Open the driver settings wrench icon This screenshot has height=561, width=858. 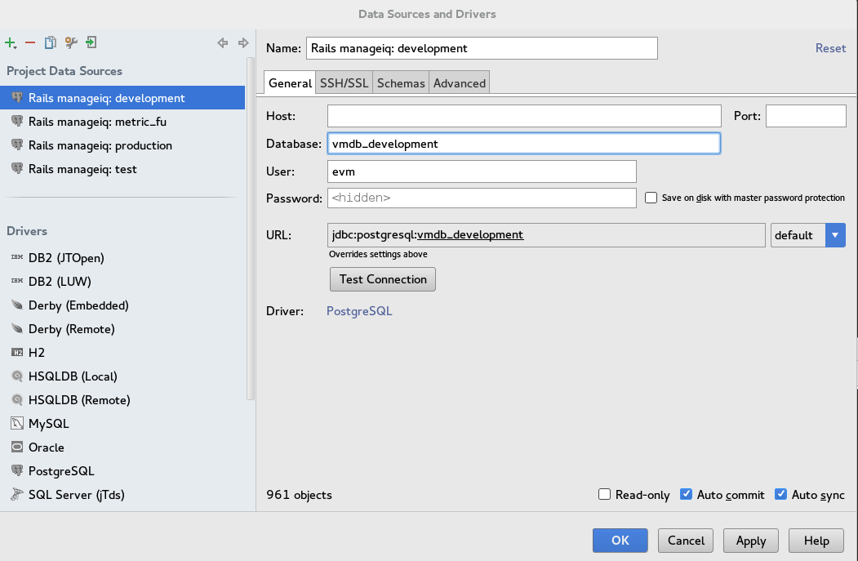click(70, 42)
